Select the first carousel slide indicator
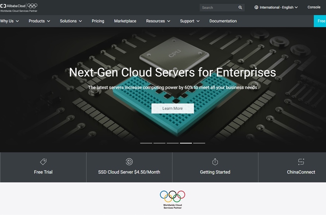The width and height of the screenshot is (326, 215). click(x=146, y=143)
